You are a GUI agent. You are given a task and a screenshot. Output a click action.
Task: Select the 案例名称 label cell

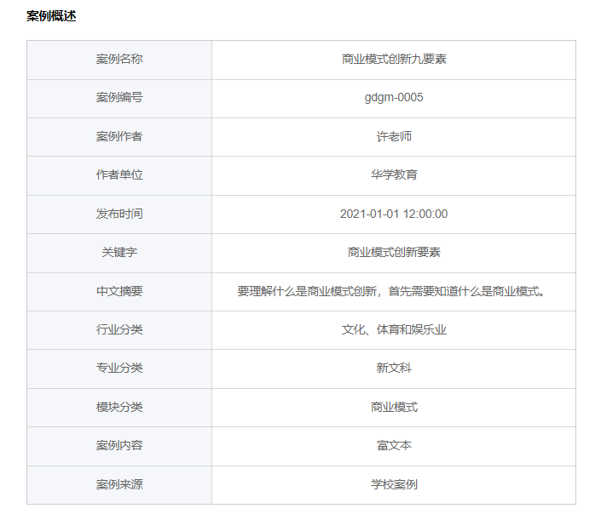click(119, 60)
